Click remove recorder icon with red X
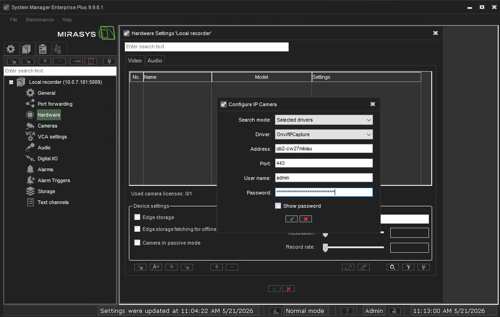 point(28,61)
